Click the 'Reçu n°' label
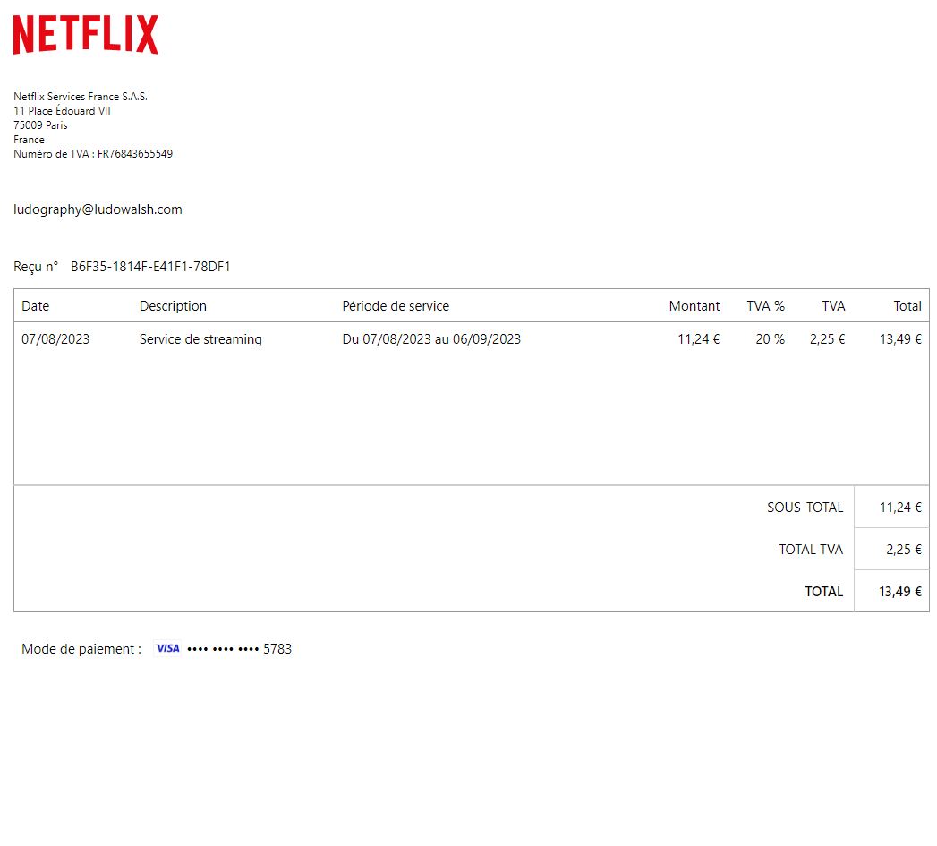This screenshot has height=846, width=937. click(36, 267)
